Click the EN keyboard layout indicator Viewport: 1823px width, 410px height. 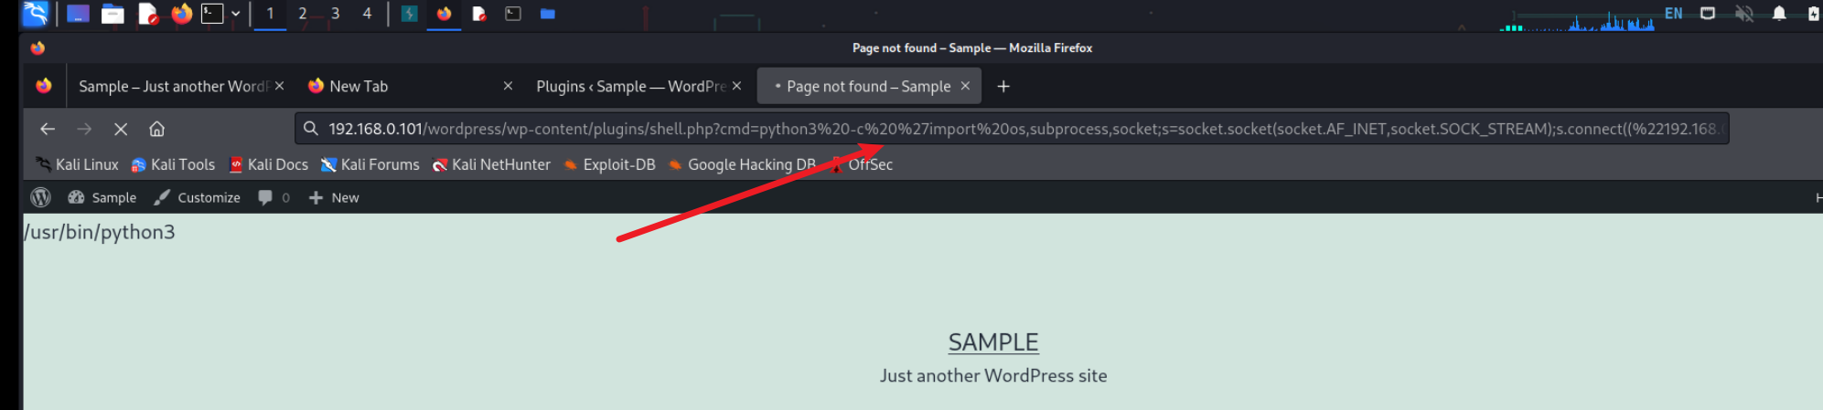tap(1673, 14)
